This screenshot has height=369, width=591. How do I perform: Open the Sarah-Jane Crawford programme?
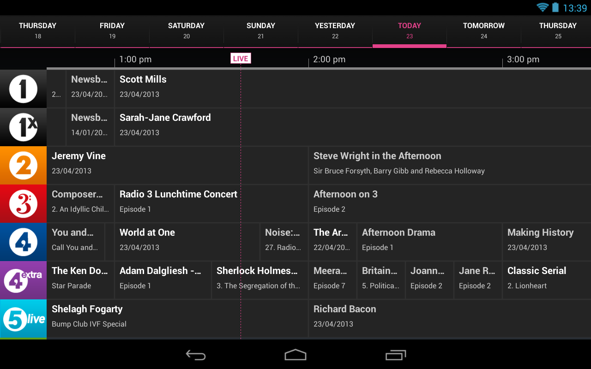pos(353,127)
